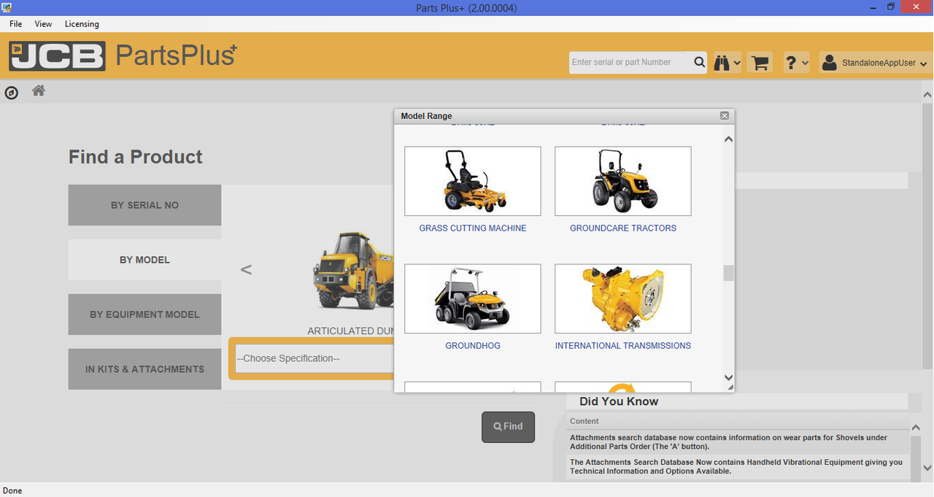The height and width of the screenshot is (497, 934).
Task: Open the shopping cart
Action: 760,63
